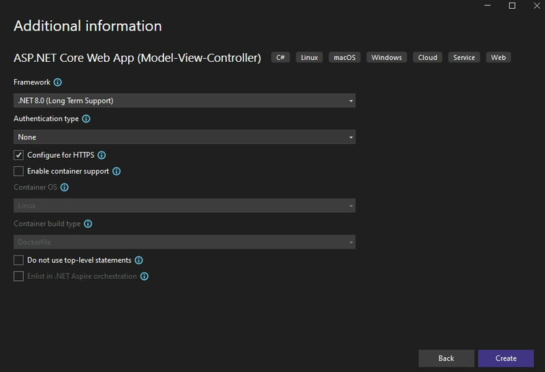Click Container build type info icon
The height and width of the screenshot is (372, 545).
coord(88,224)
